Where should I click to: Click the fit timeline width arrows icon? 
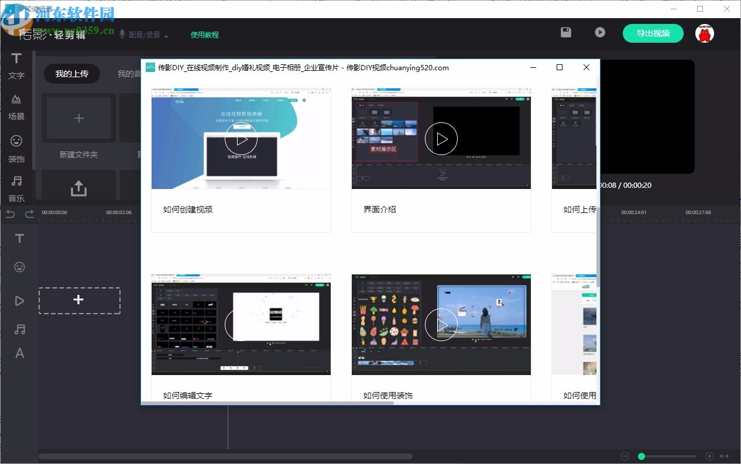tap(724, 456)
